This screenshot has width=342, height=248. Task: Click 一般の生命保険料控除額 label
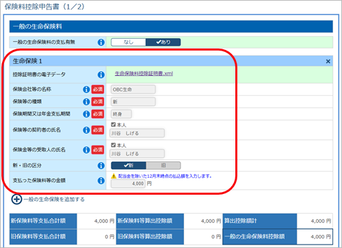click(x=254, y=236)
